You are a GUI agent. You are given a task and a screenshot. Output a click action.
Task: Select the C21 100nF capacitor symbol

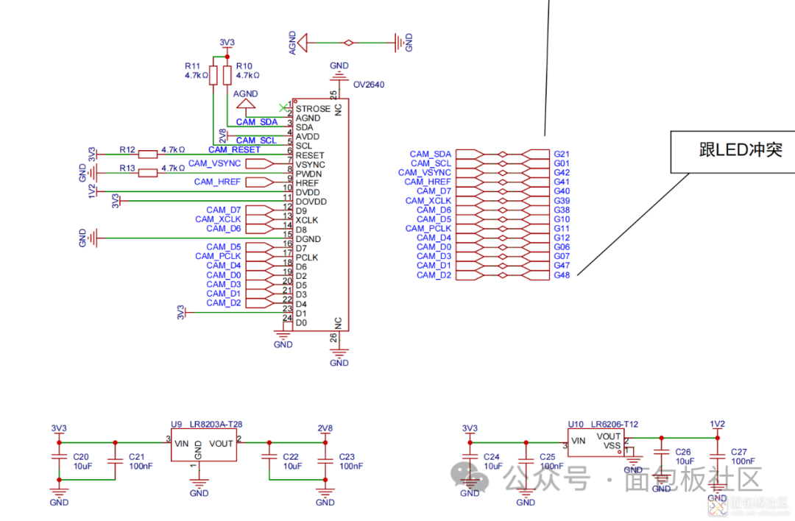[x=115, y=461]
